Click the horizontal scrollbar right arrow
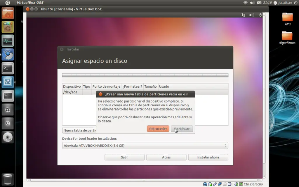Image resolution: width=299 pixels, height=187 pixels. click(261, 180)
